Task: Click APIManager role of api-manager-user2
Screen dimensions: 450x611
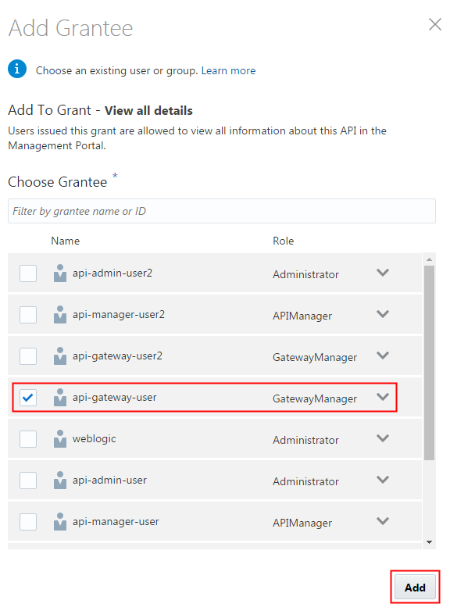Action: click(x=302, y=316)
